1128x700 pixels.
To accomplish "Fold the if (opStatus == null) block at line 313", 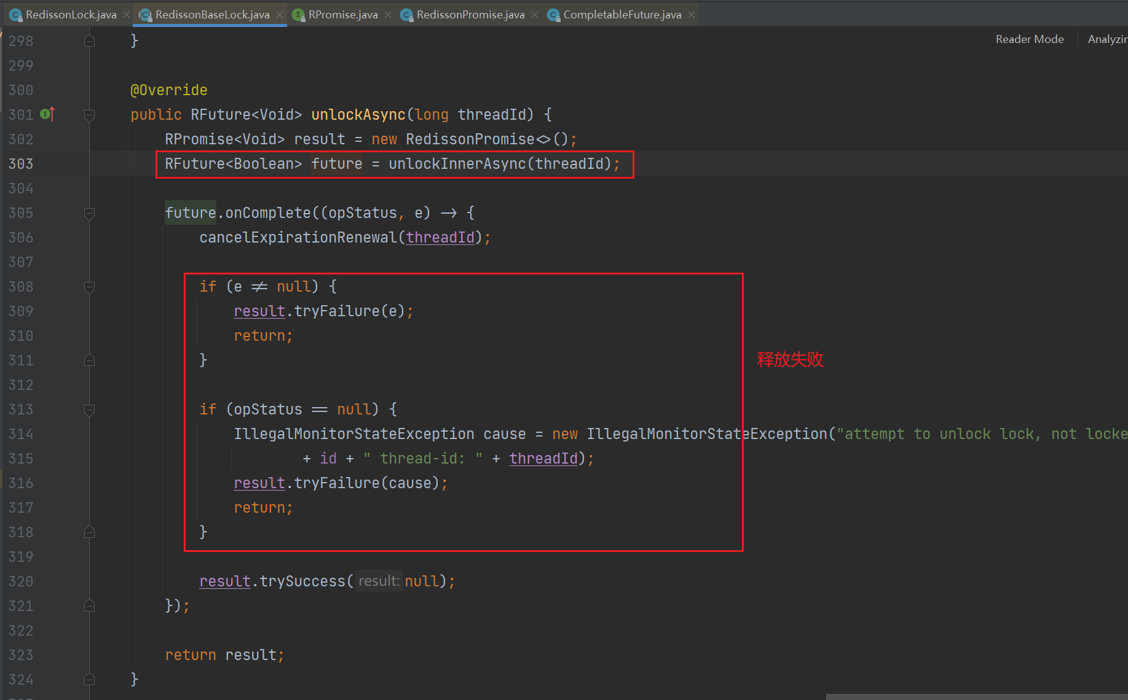I will click(x=89, y=410).
